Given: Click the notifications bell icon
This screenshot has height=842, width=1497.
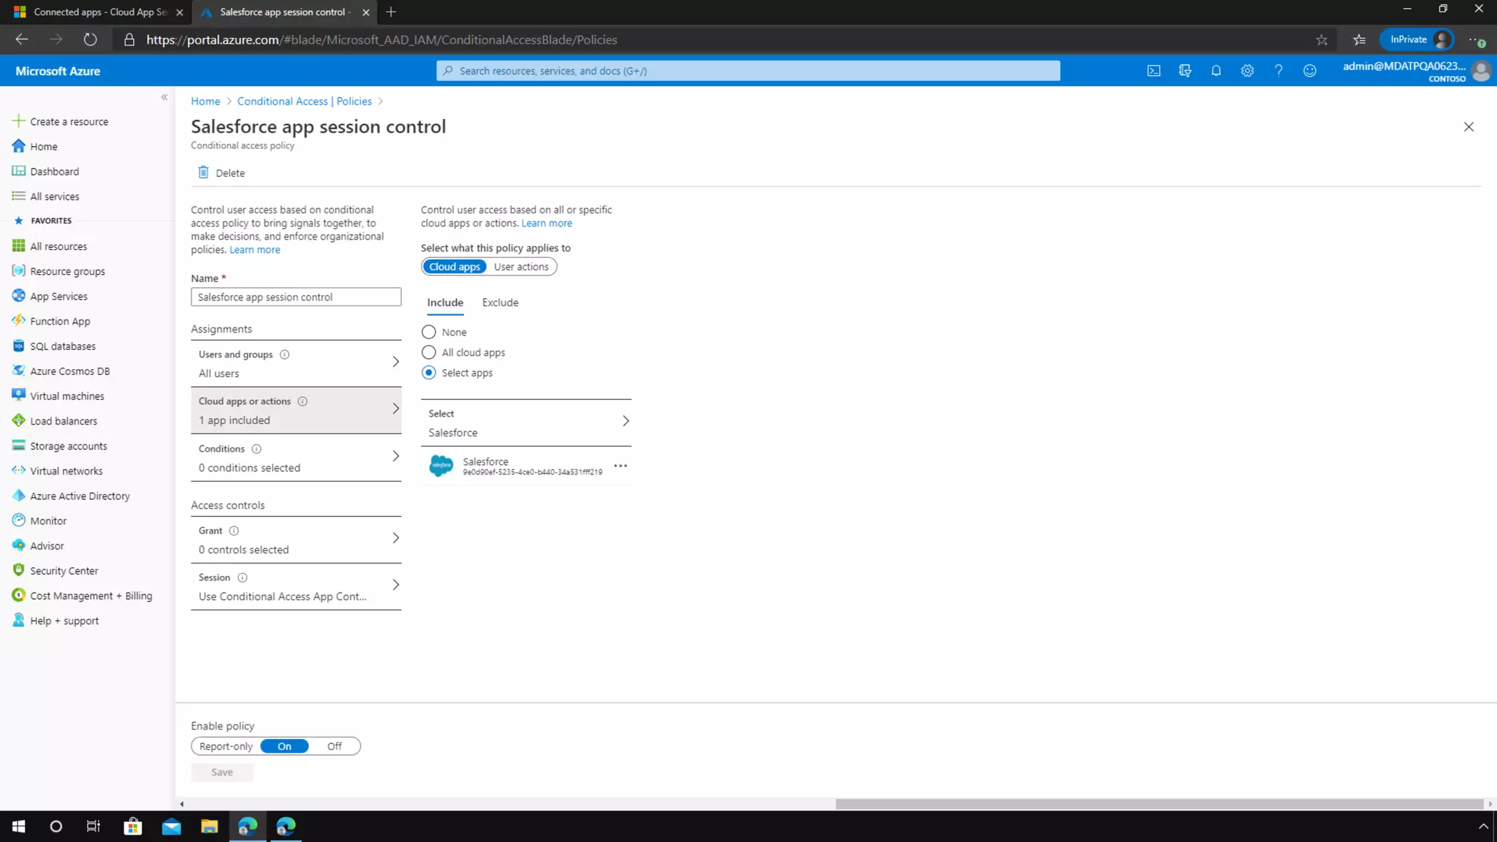Looking at the screenshot, I should pyautogui.click(x=1216, y=71).
